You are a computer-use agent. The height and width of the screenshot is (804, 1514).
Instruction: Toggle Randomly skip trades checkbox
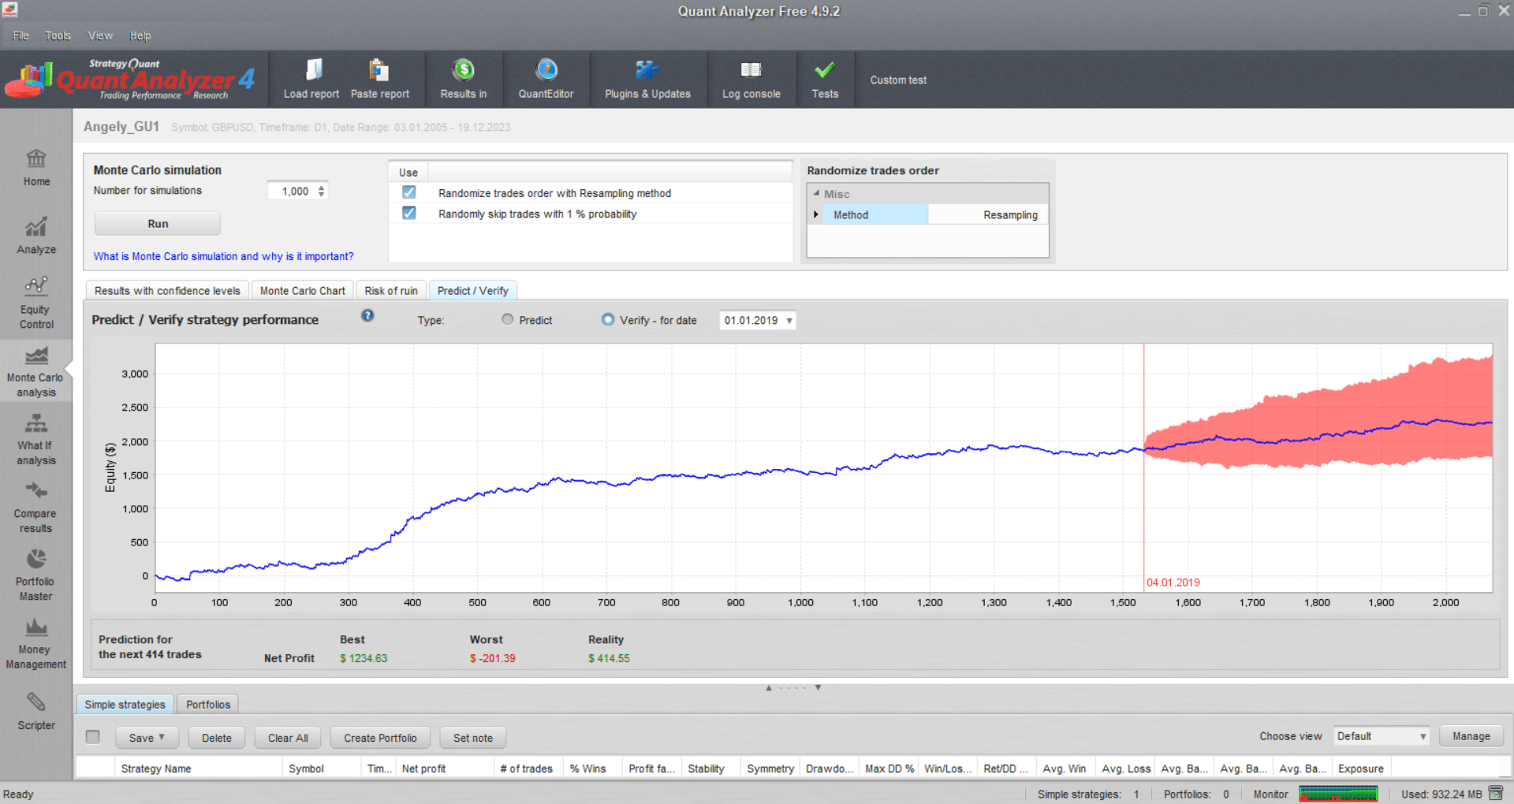(408, 213)
